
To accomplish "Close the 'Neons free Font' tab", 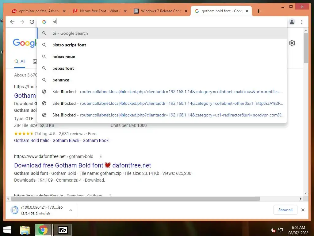I will pos(125,11).
